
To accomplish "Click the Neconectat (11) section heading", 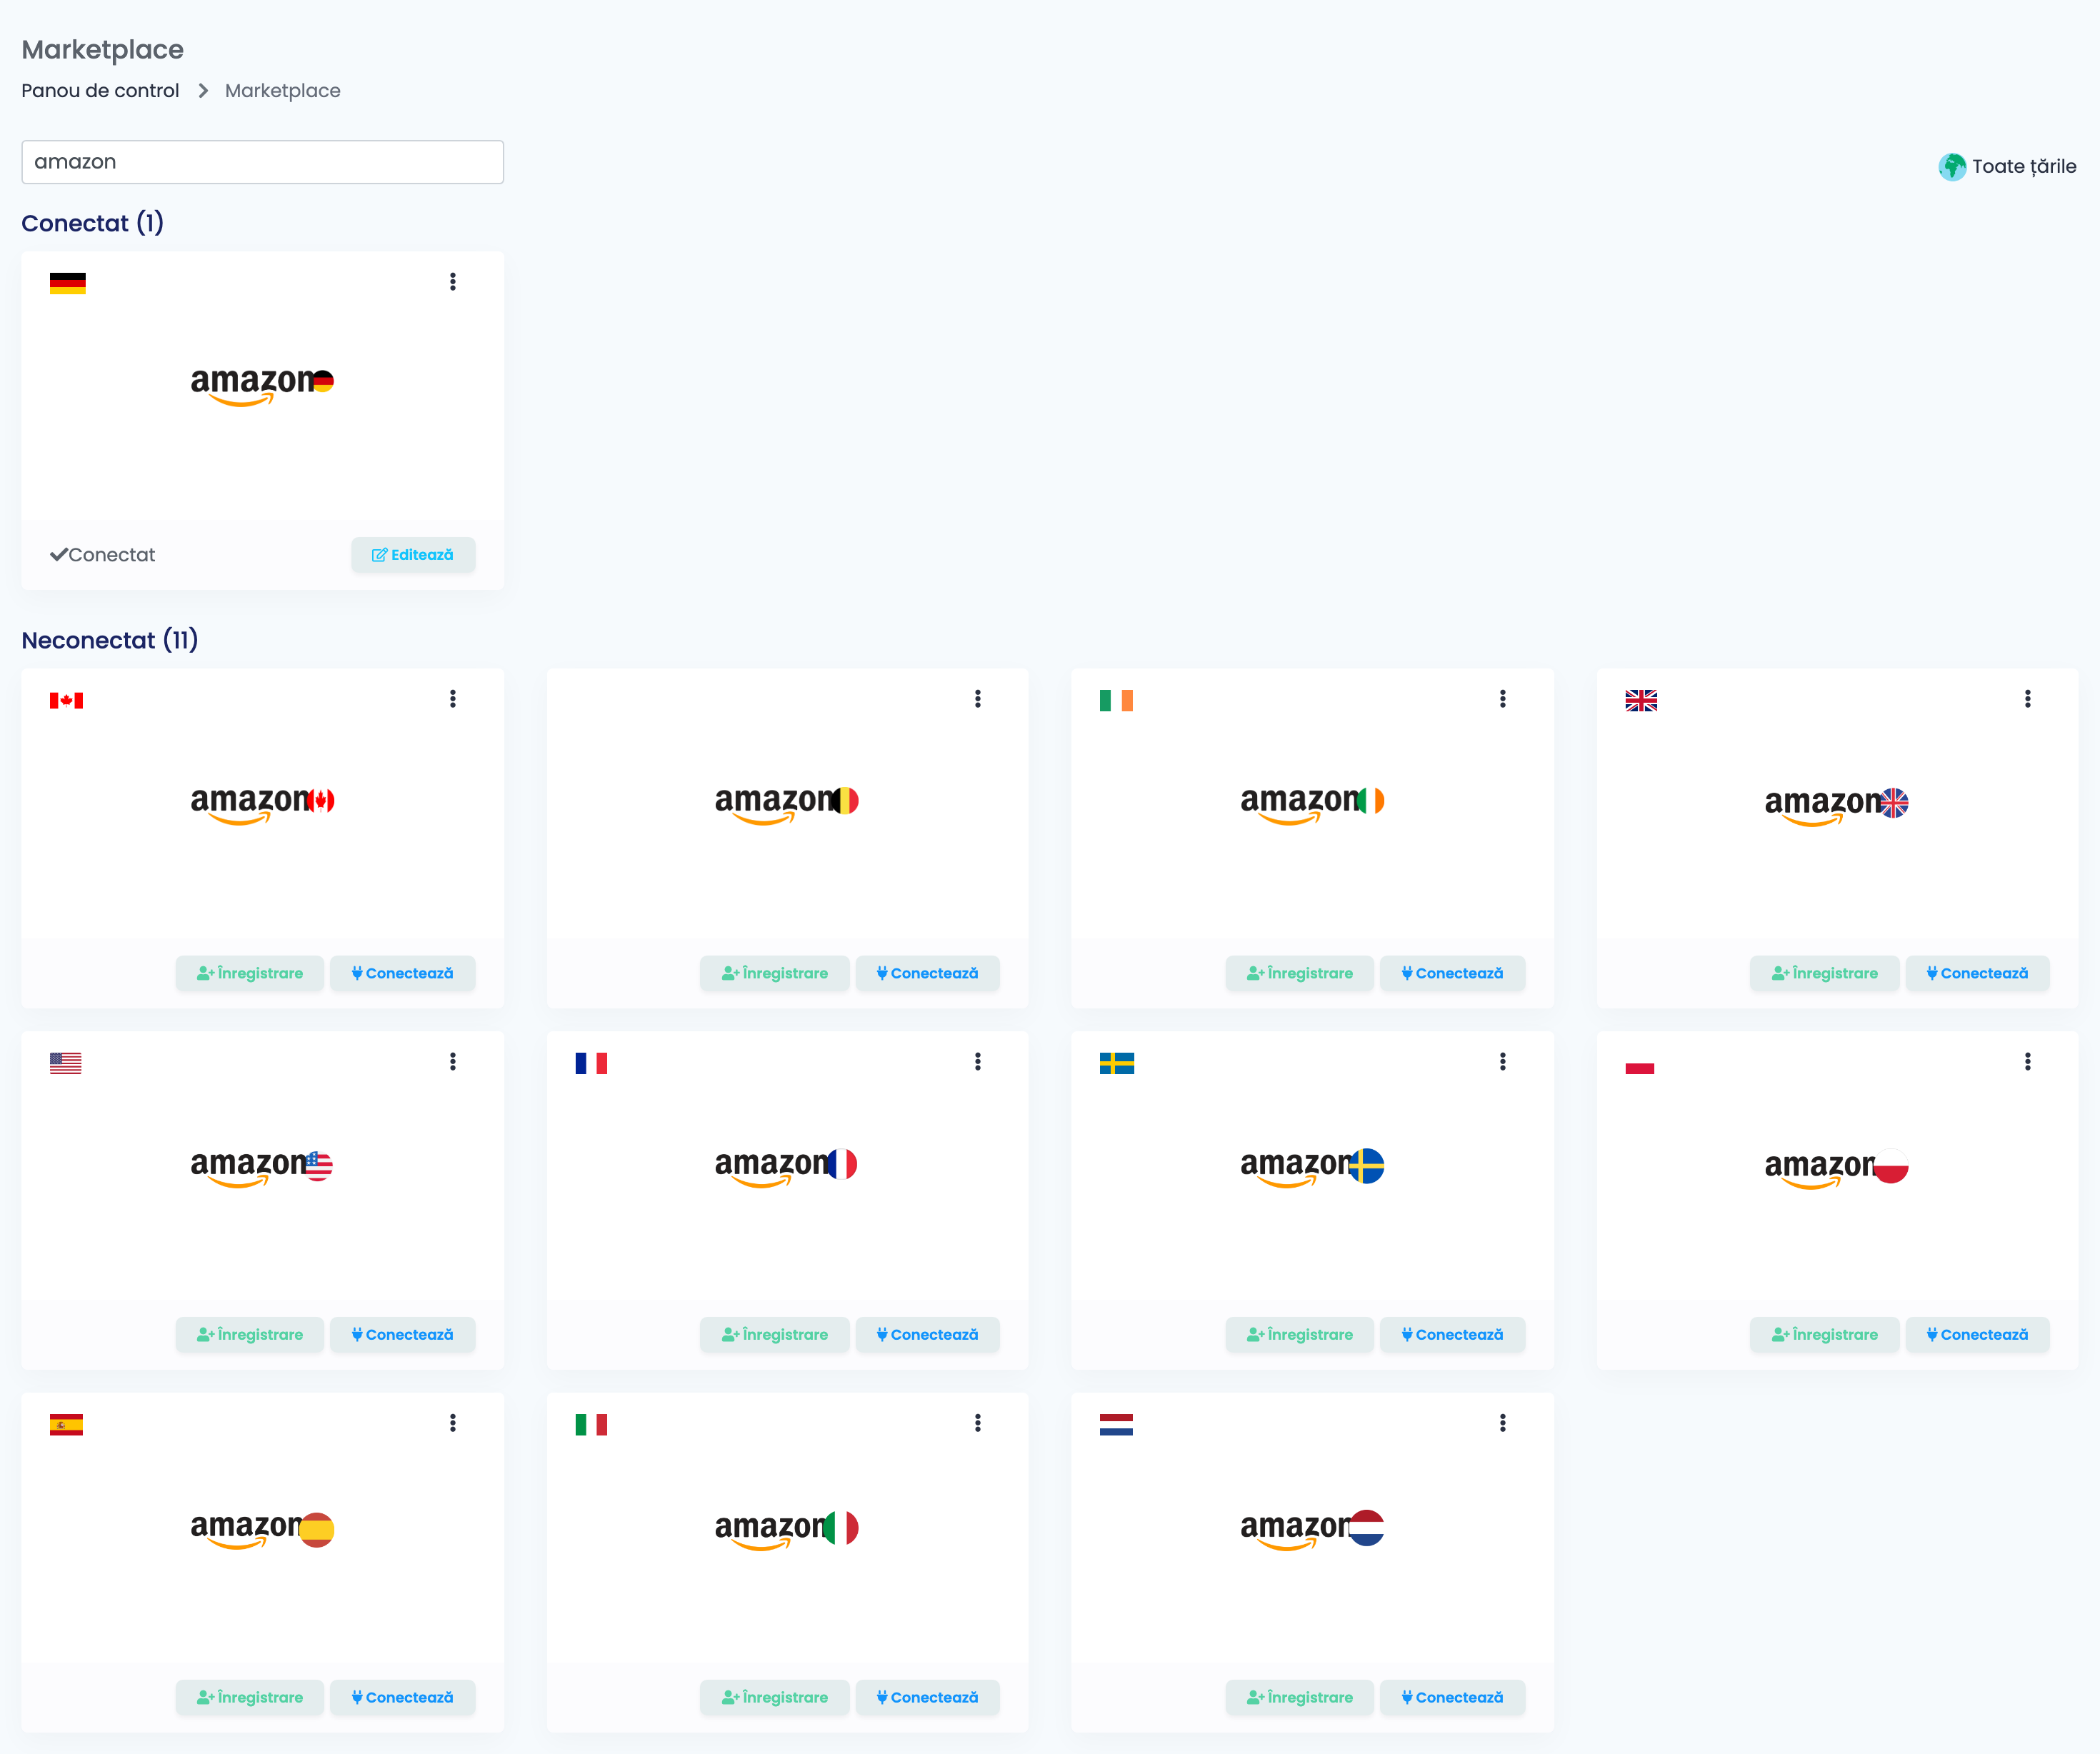I will [110, 640].
